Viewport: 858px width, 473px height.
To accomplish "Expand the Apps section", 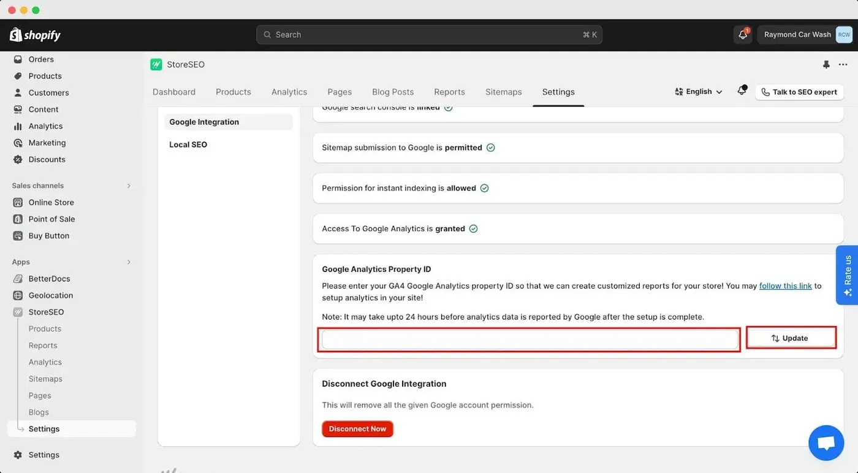I will (129, 262).
